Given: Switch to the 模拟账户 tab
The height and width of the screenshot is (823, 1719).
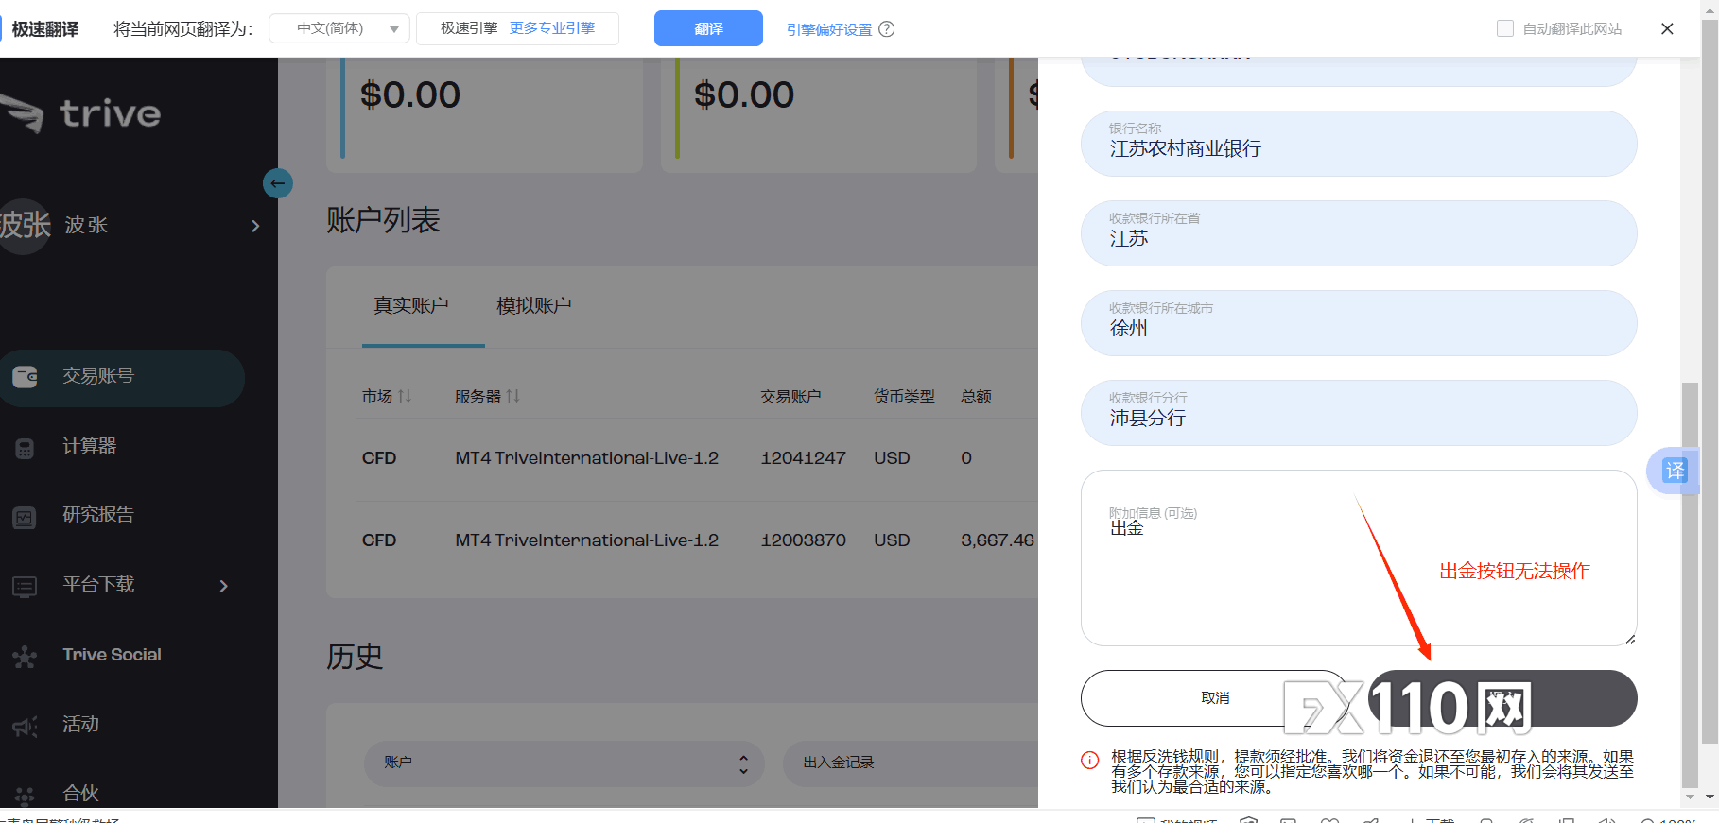Looking at the screenshot, I should point(533,306).
